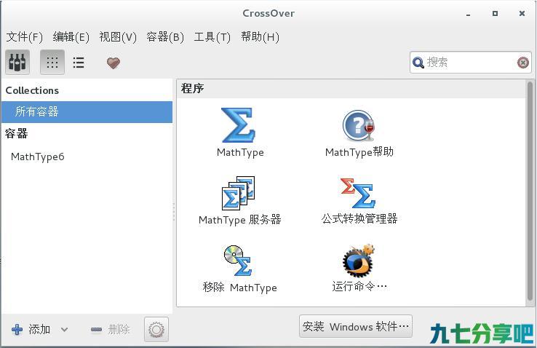This screenshot has height=348, width=537.
Task: Open the 帮助(H) menu
Action: [260, 36]
